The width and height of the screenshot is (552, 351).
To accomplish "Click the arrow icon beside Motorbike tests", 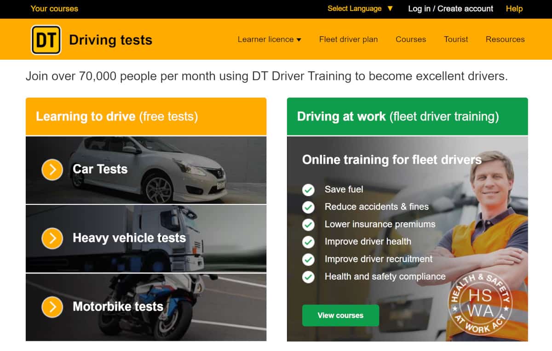I will [52, 307].
